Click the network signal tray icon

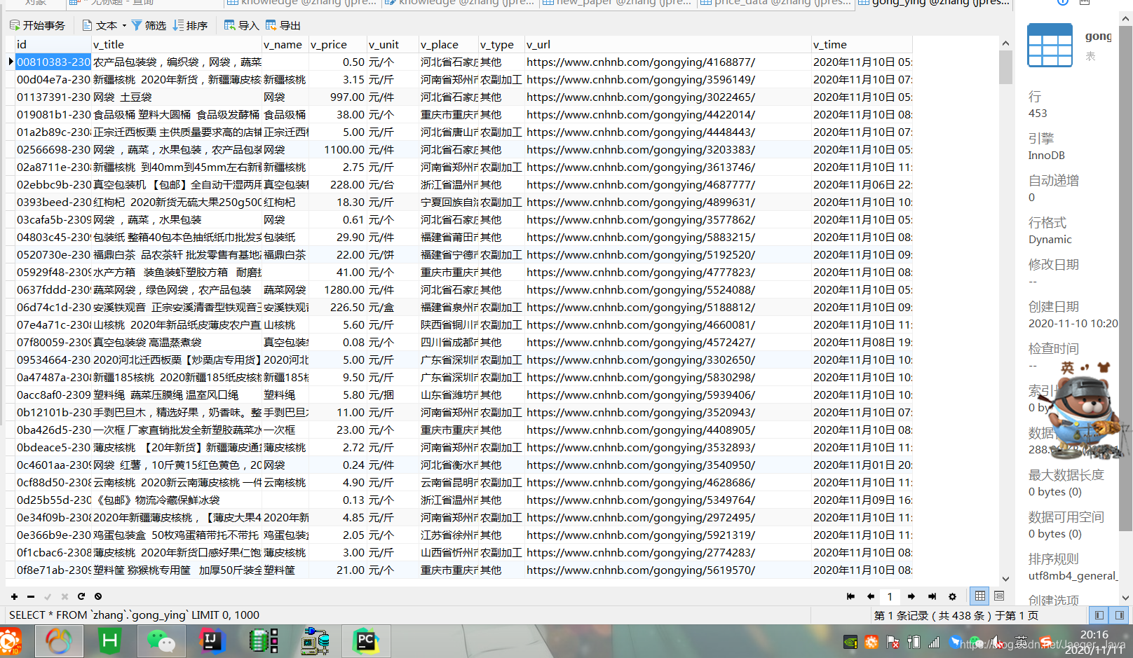[934, 642]
